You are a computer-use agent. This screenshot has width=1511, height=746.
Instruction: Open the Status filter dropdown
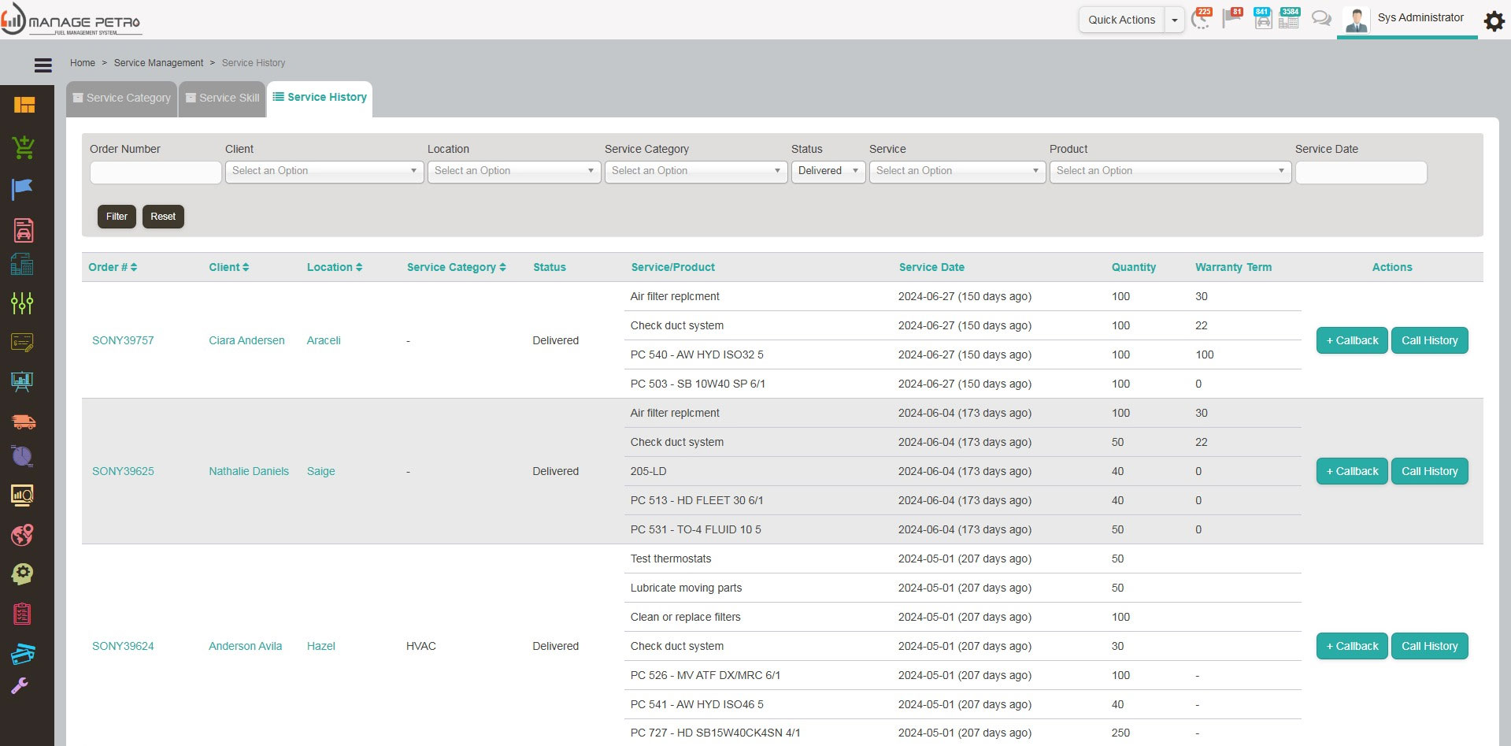[x=828, y=171]
